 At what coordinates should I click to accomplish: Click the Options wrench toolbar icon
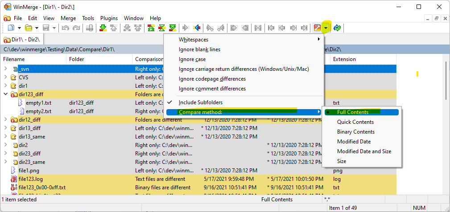317,28
